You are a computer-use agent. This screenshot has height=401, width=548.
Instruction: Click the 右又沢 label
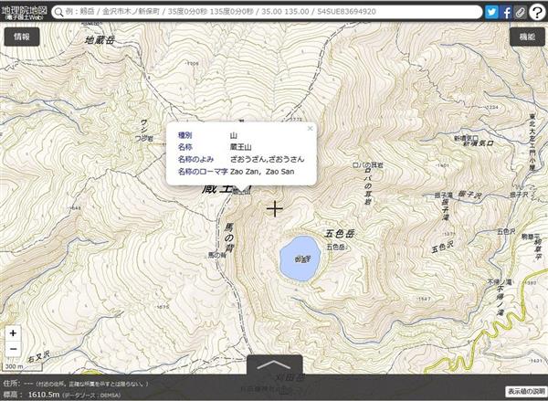[38, 357]
